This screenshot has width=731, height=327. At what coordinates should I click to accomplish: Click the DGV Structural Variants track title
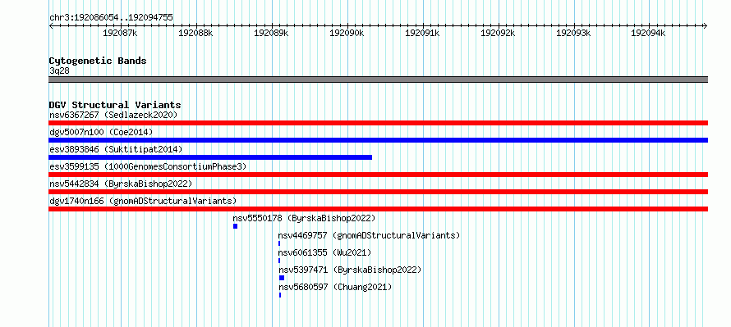click(x=115, y=105)
